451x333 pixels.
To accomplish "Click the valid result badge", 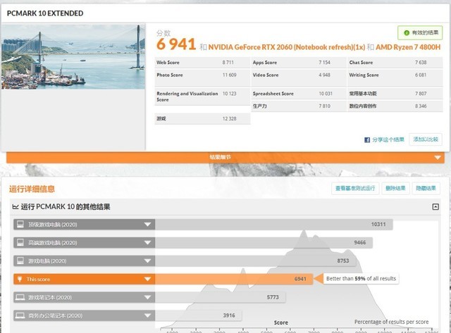I will click(x=420, y=33).
